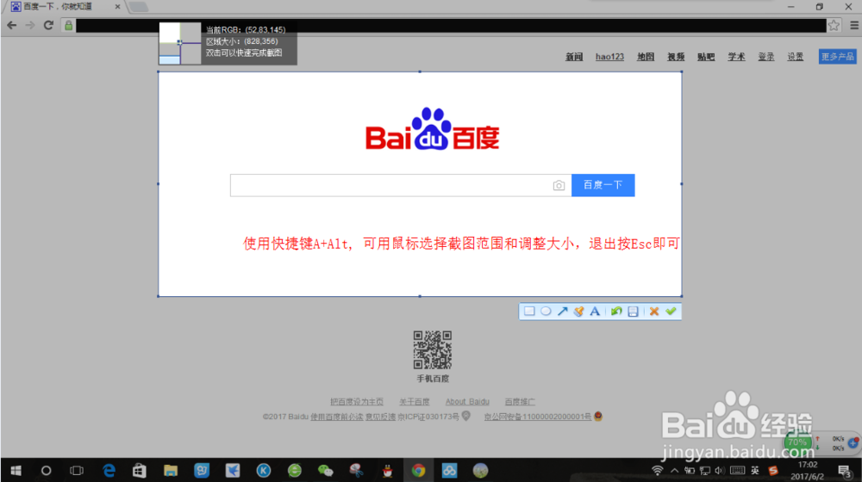Toggle the 英 input language indicator
Screen dimensions: 862x482
(755, 471)
